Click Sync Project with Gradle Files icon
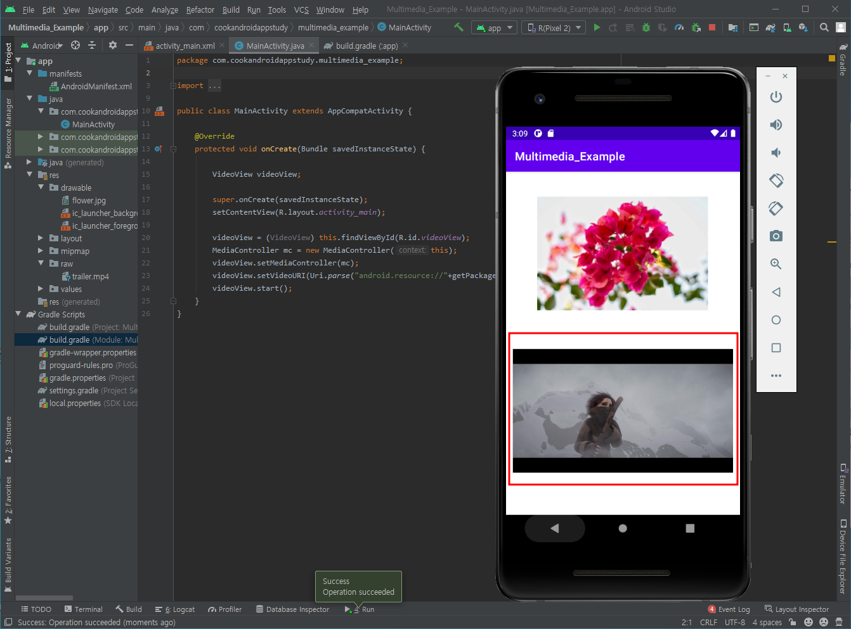Image resolution: width=851 pixels, height=629 pixels. coord(770,27)
